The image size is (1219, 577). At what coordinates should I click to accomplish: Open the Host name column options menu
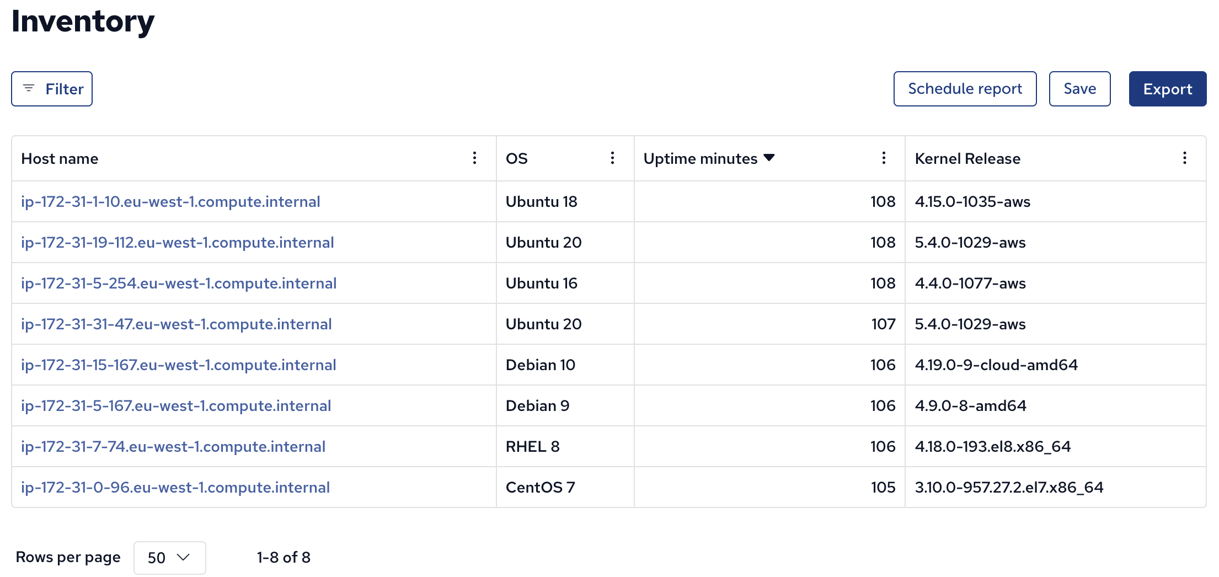[474, 158]
